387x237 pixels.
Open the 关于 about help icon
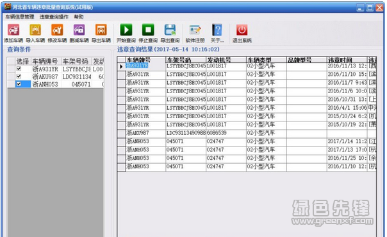tap(217, 30)
